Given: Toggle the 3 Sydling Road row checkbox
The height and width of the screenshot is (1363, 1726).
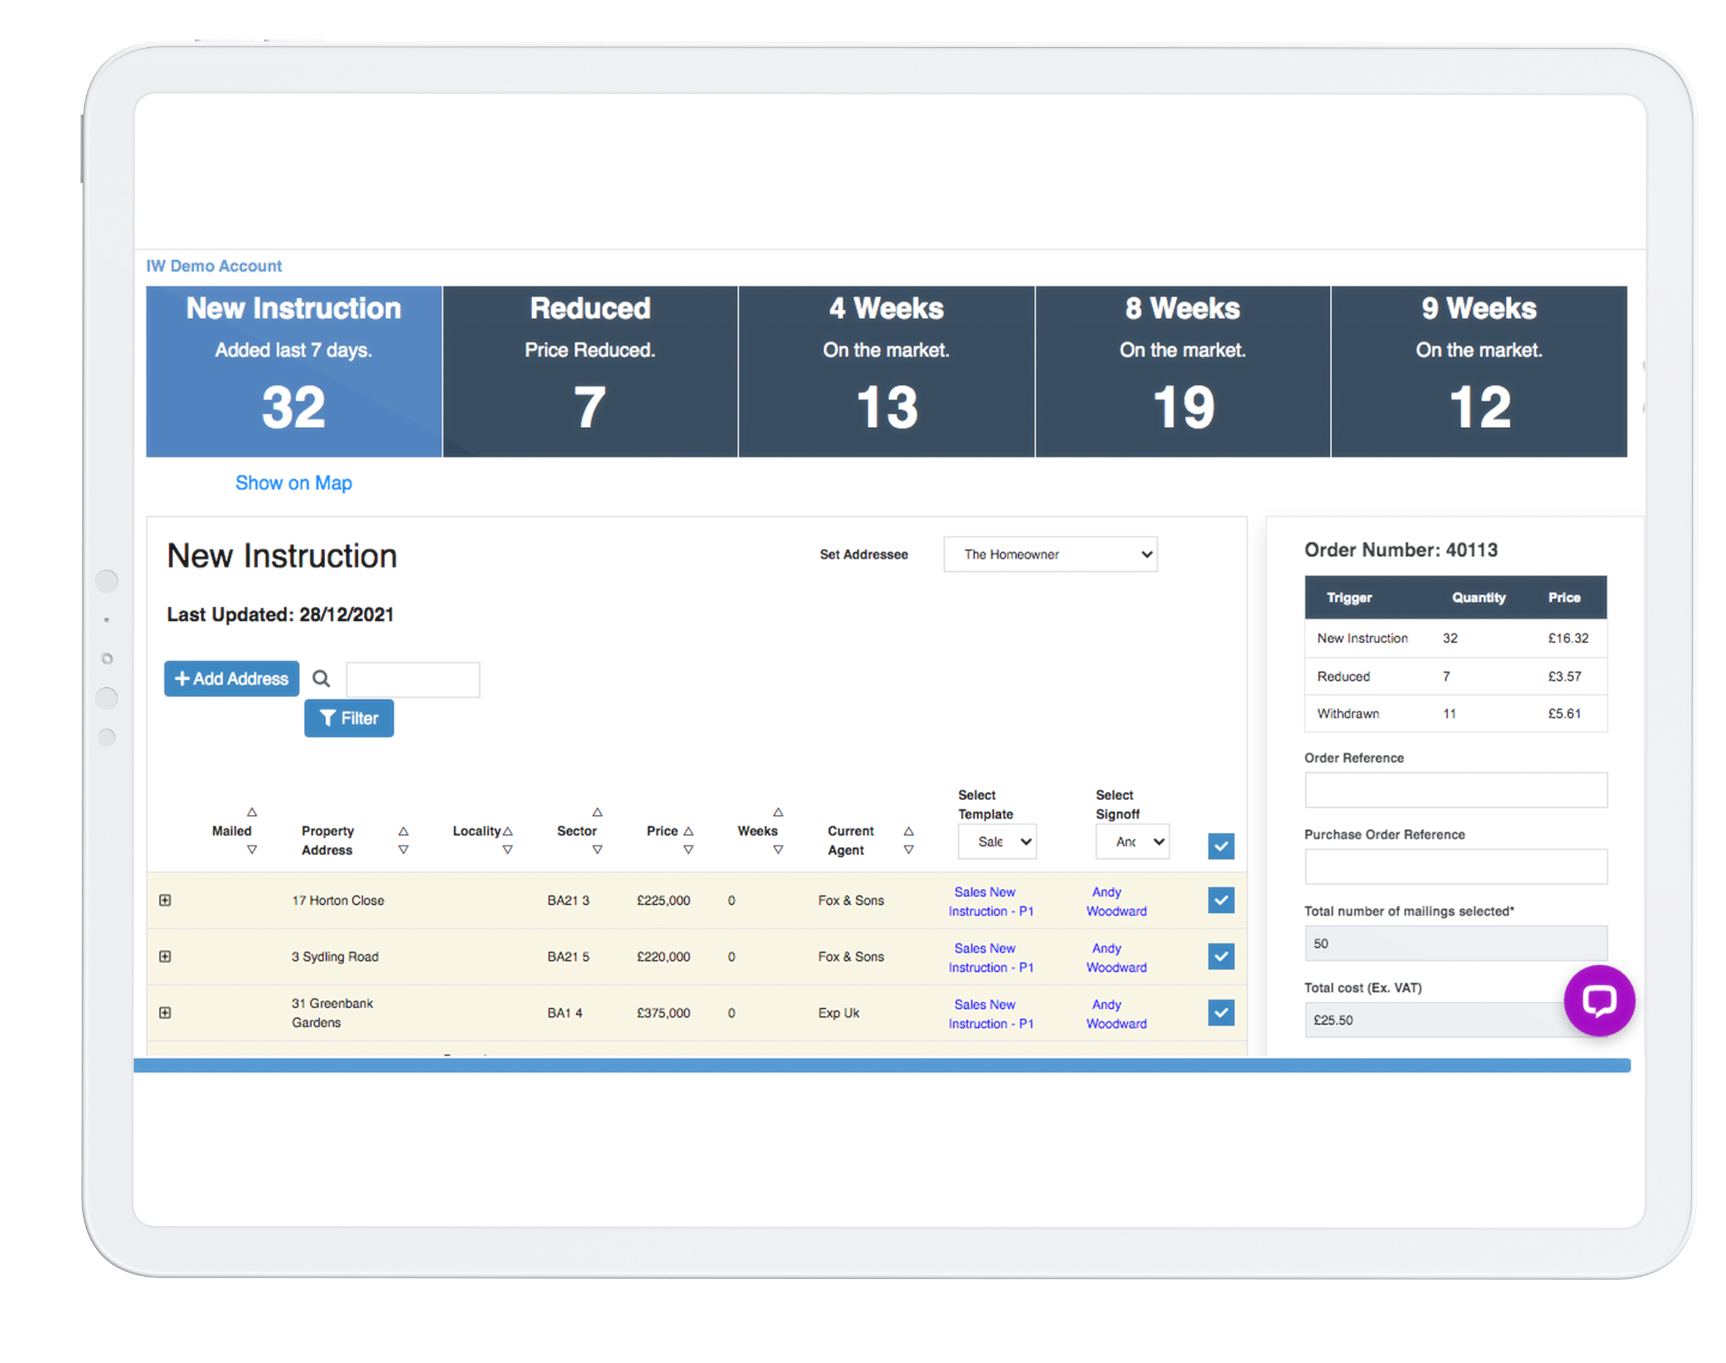Looking at the screenshot, I should (1220, 957).
